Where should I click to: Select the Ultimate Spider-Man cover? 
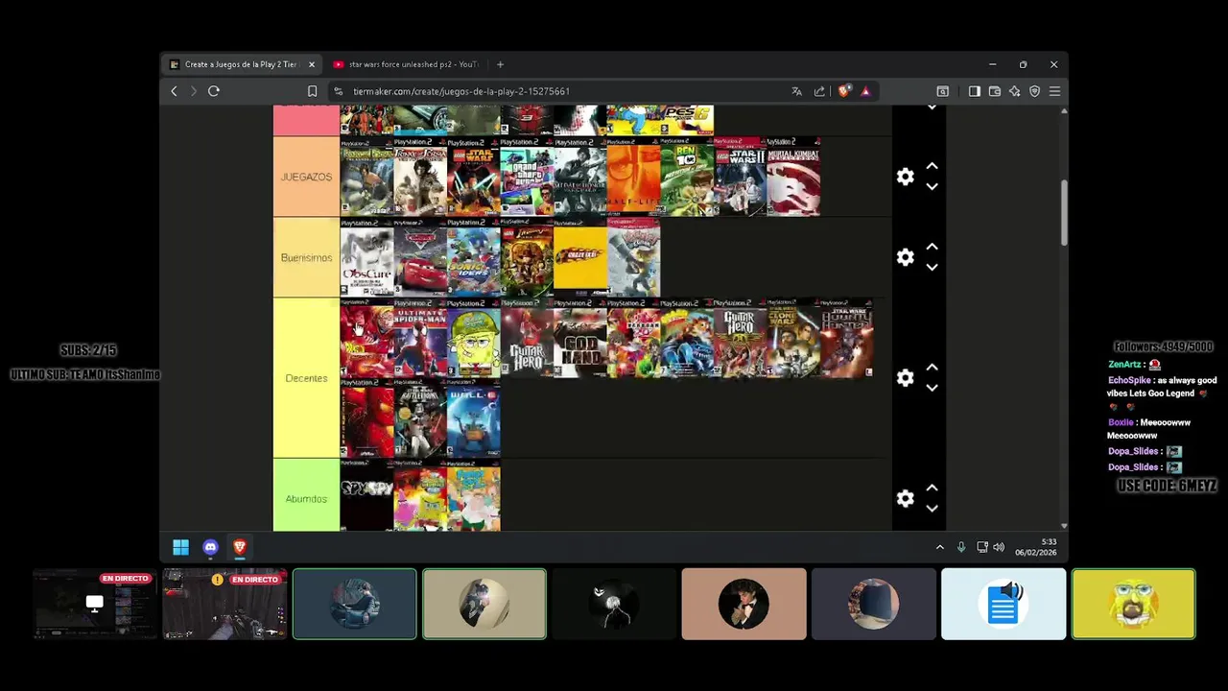click(420, 338)
